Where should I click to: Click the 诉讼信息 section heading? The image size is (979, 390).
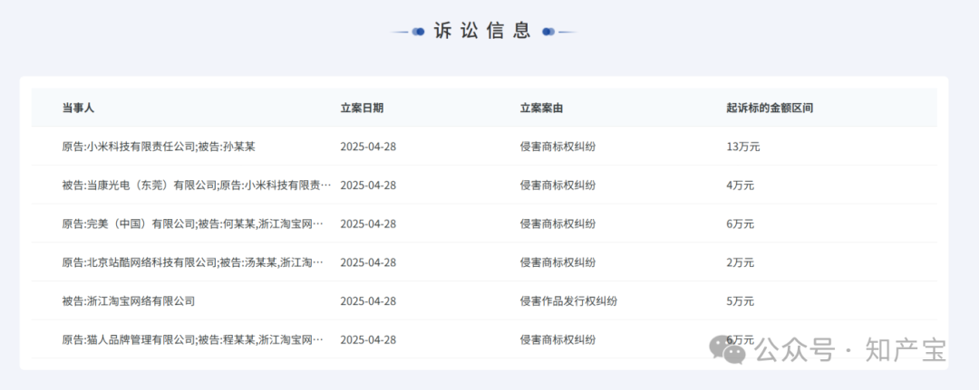coord(482,31)
